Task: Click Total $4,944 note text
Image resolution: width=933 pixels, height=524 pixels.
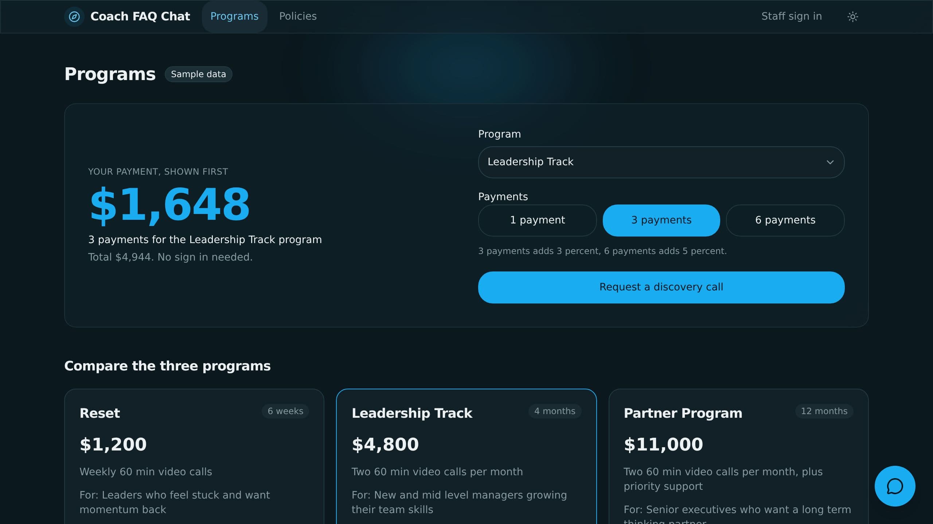Action: coord(170,257)
